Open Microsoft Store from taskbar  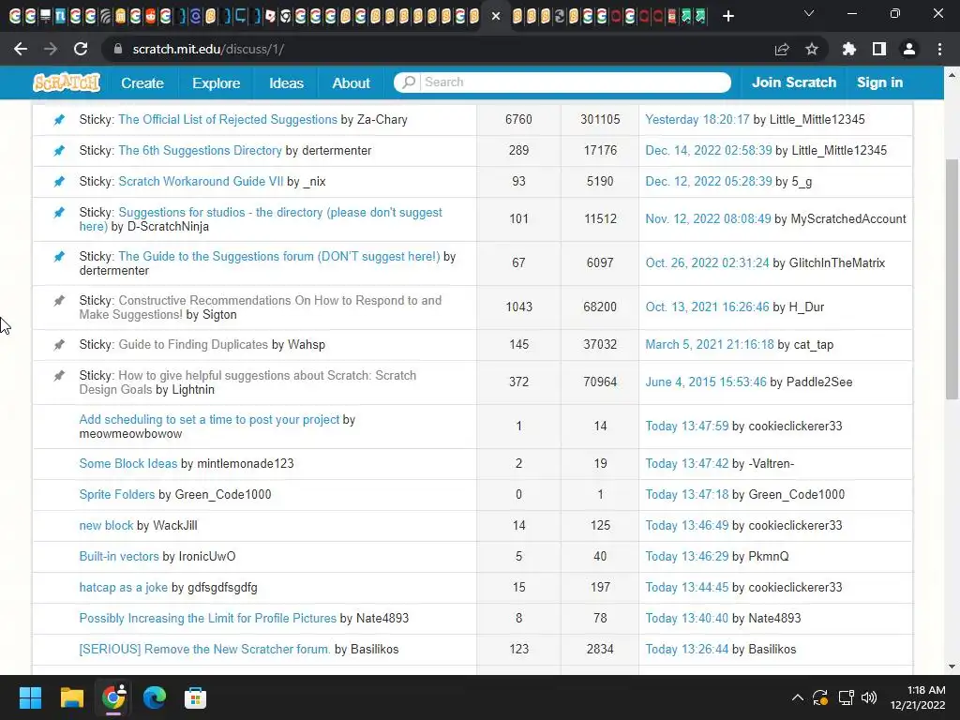(x=195, y=697)
